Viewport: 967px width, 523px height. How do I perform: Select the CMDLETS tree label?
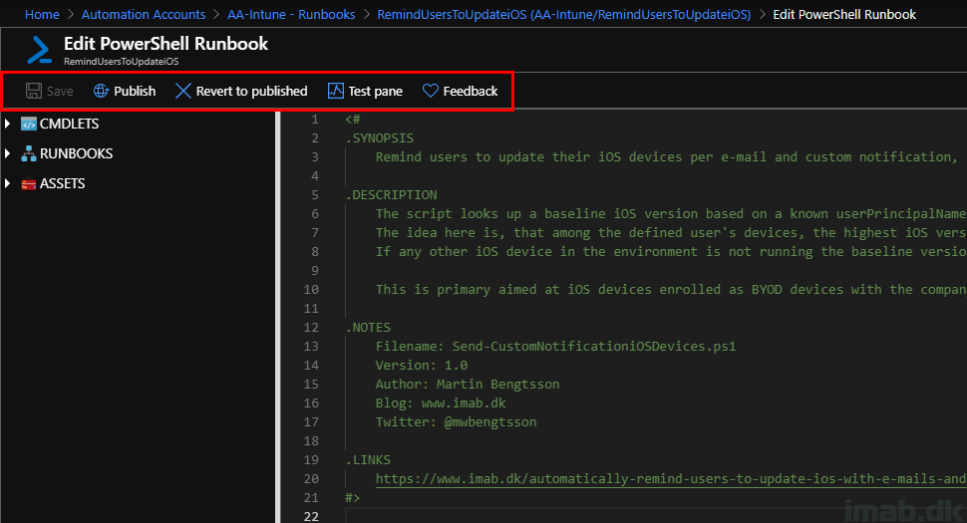click(69, 124)
